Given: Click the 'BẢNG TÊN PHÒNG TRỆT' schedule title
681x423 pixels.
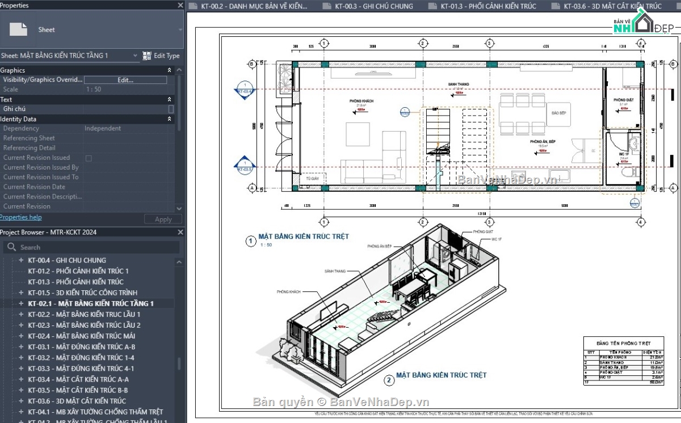Looking at the screenshot, I should coord(624,344).
